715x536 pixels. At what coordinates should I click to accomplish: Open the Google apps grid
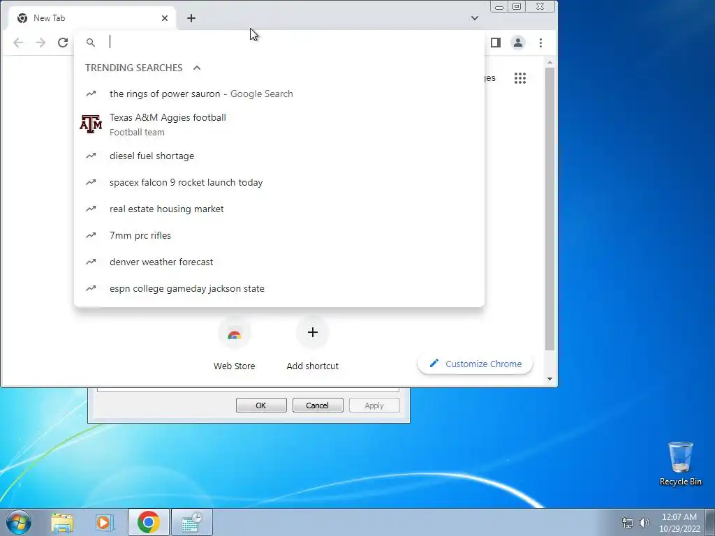pyautogui.click(x=520, y=78)
